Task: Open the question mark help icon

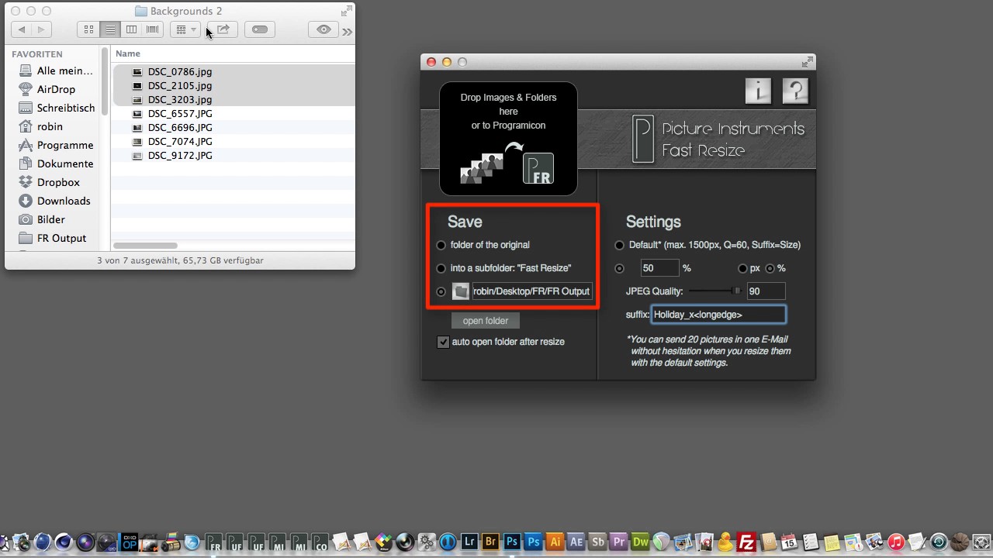Action: point(795,91)
